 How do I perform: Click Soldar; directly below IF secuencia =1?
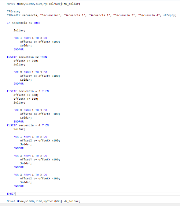pyautogui.click(x=19, y=30)
